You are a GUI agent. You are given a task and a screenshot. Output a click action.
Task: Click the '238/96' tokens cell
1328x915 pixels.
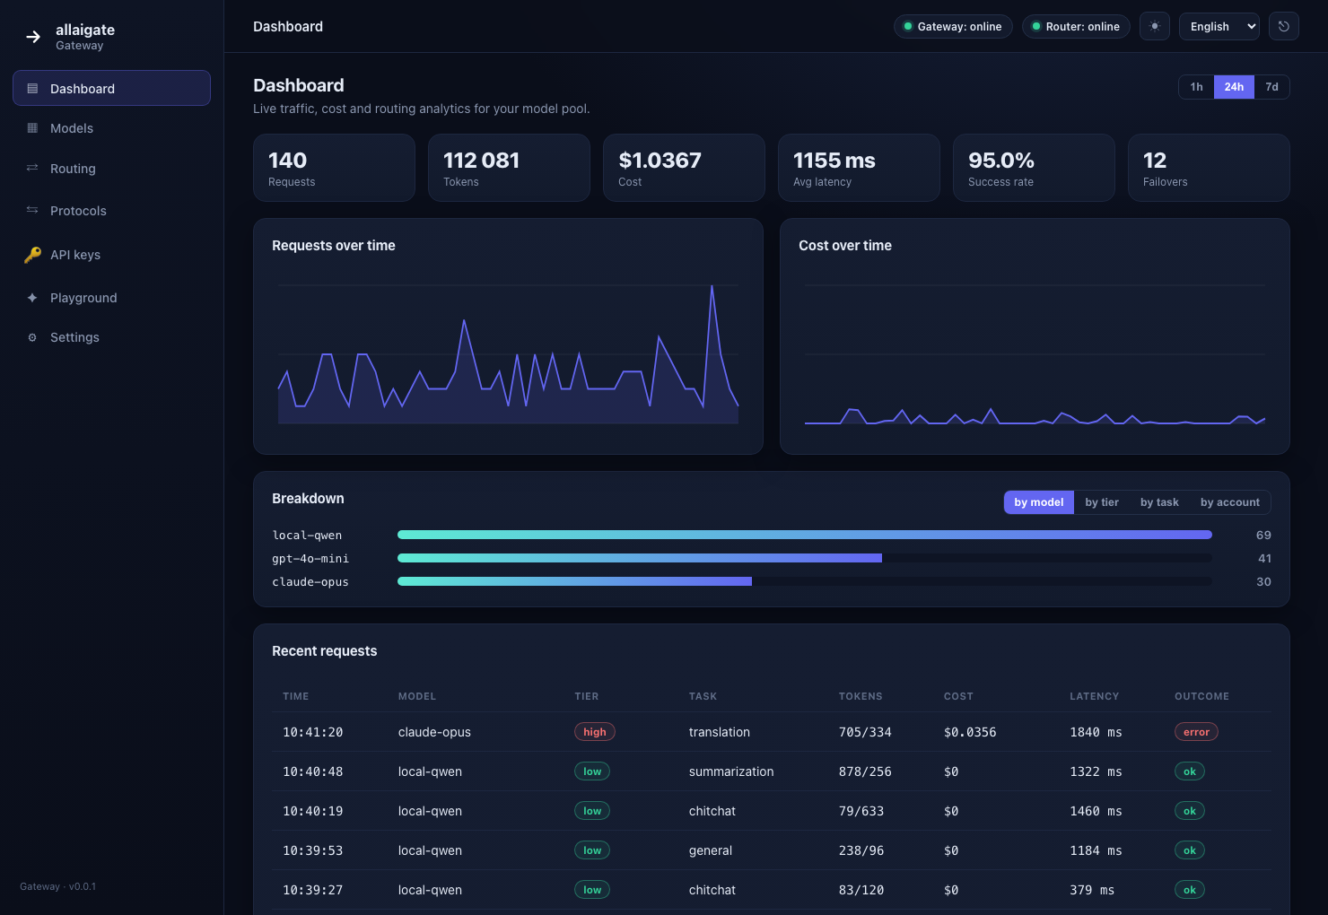861,850
